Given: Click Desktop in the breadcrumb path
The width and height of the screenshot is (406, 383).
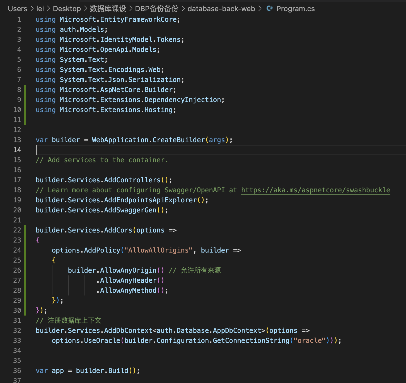Looking at the screenshot, I should pyautogui.click(x=67, y=9).
